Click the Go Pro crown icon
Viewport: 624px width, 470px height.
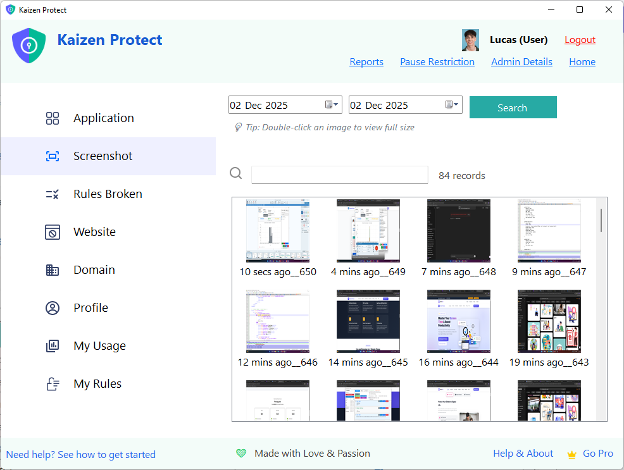click(x=572, y=454)
